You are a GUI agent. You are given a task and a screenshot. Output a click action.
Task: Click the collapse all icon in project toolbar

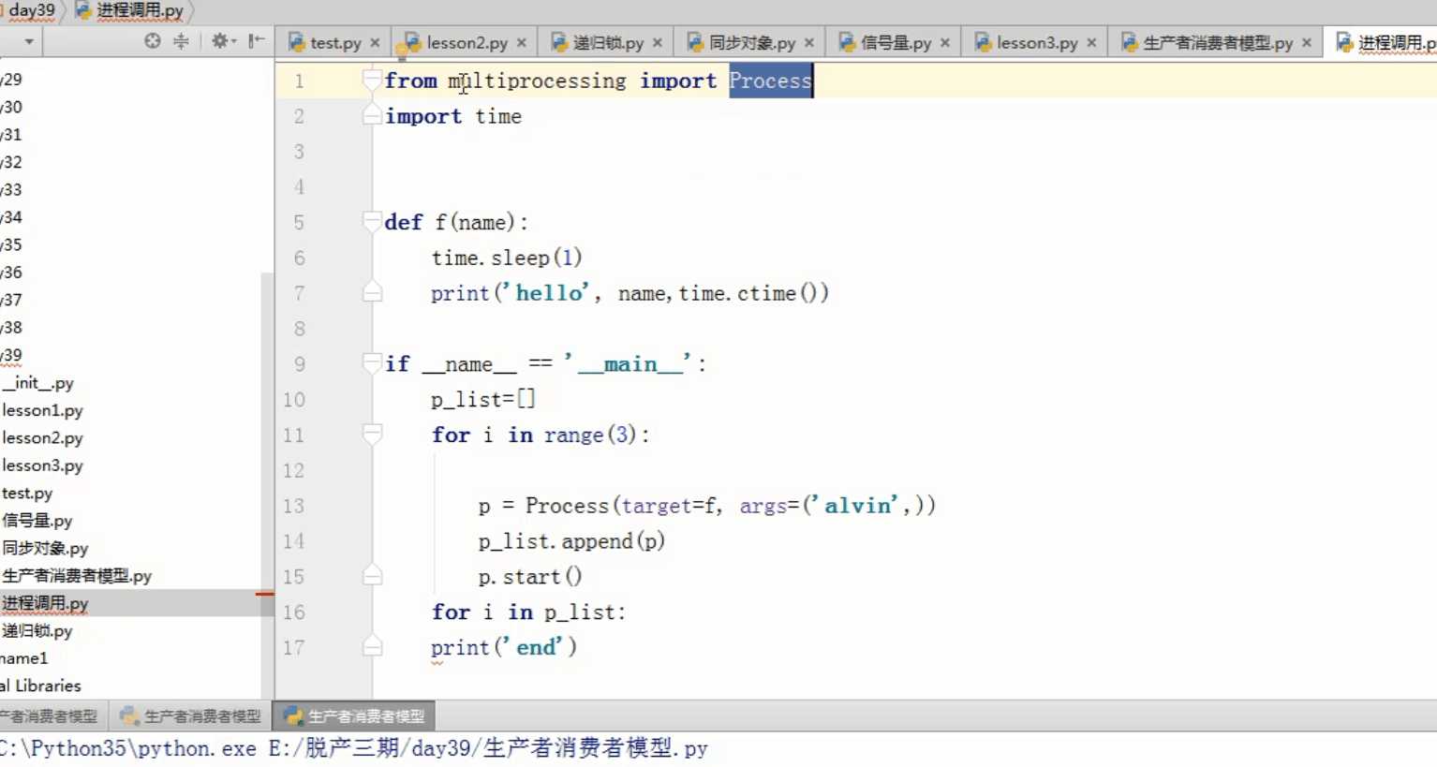click(x=181, y=41)
